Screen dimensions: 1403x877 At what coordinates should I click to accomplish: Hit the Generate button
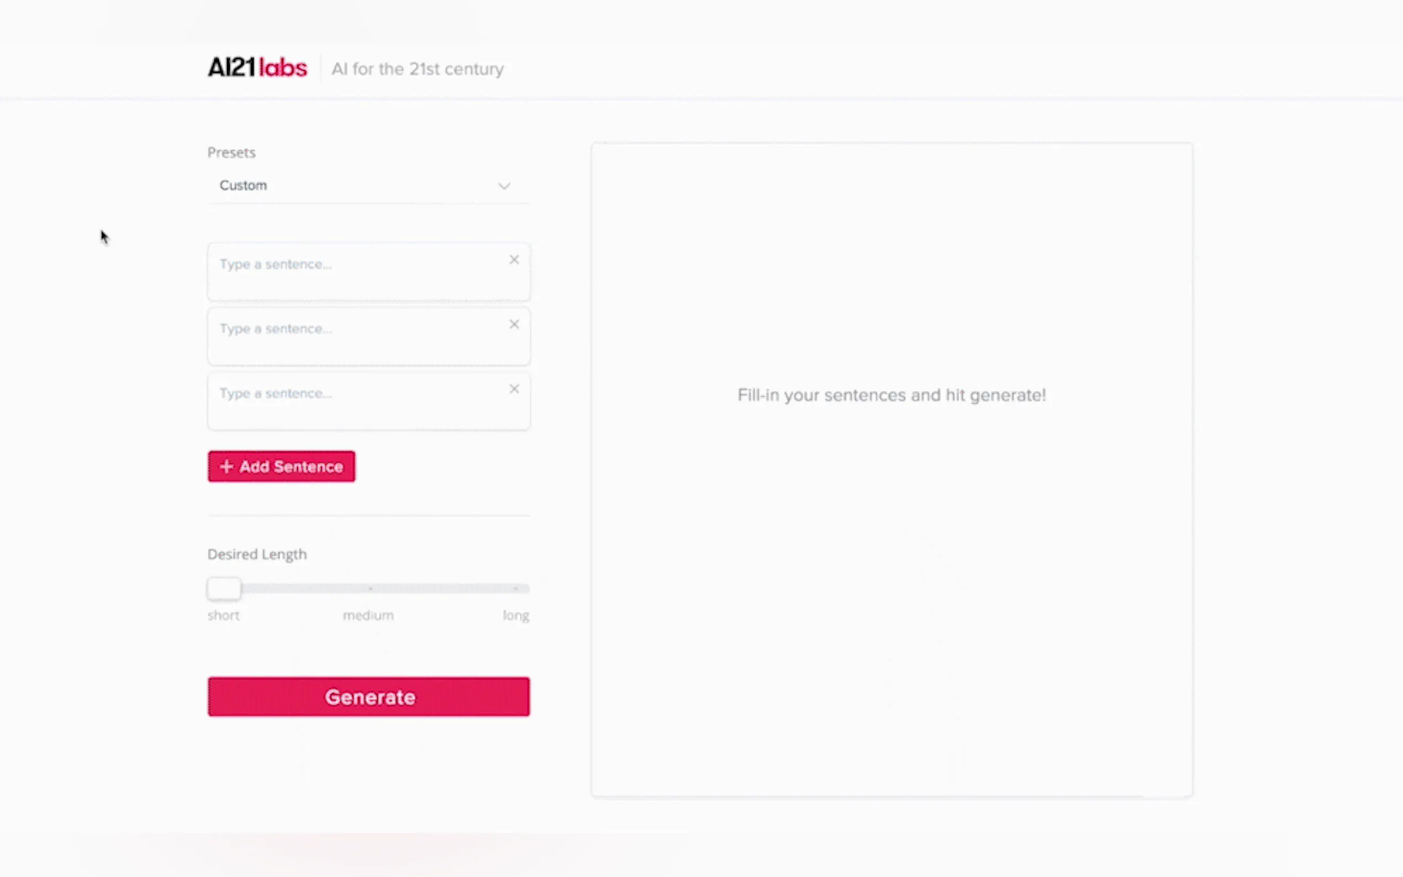pyautogui.click(x=368, y=696)
